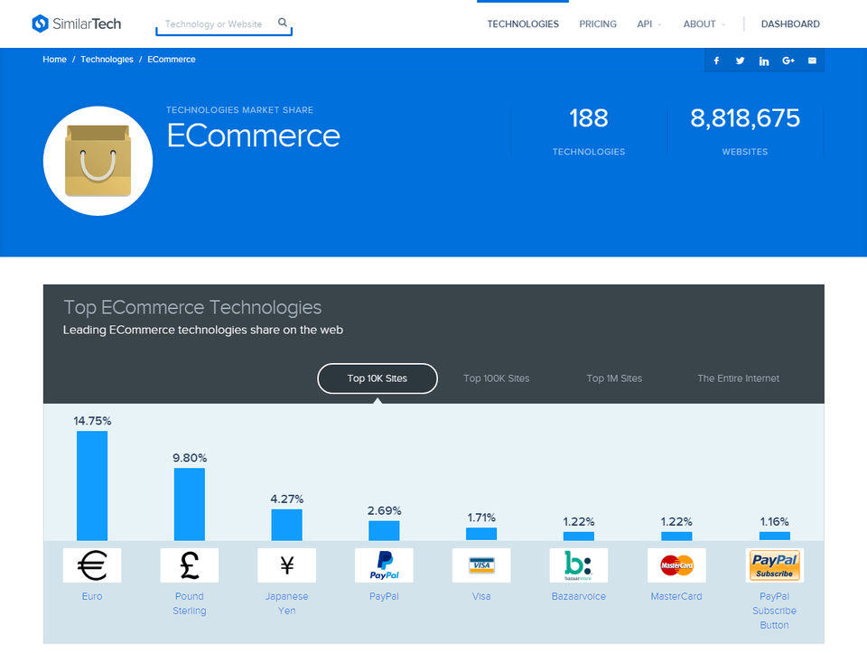The image size is (867, 653).
Task: Click the Technologies breadcrumb link
Action: (107, 60)
